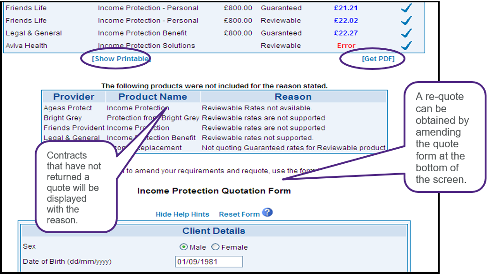Click 'Protection from Bright Grey' product name
Screen dimensions: 487x274
click(x=153, y=118)
